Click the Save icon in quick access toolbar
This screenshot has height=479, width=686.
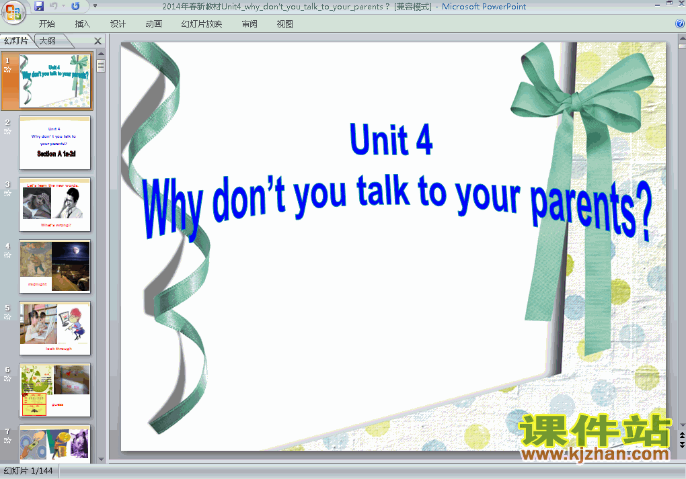click(x=39, y=6)
